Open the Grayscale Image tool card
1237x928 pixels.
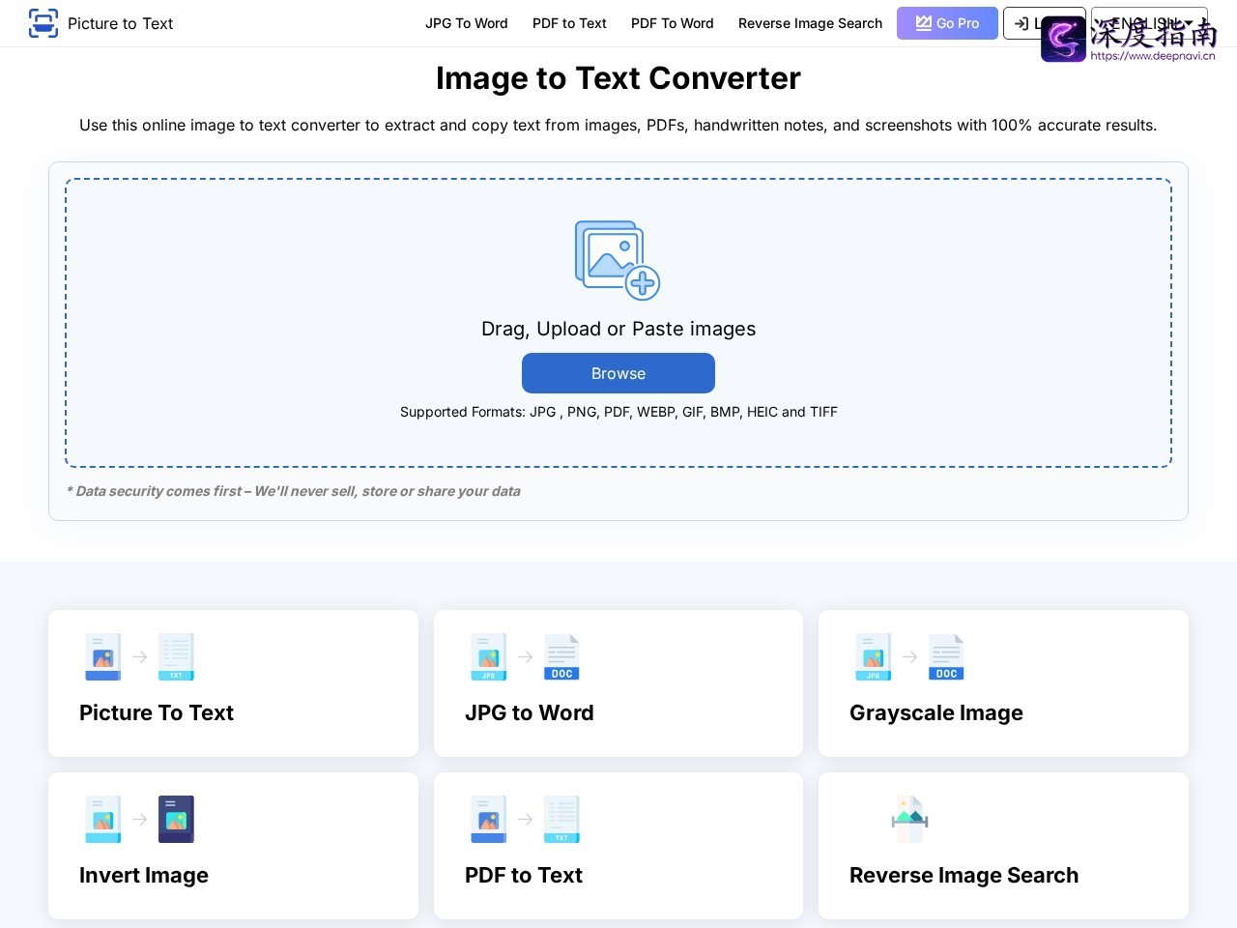pyautogui.click(x=1003, y=683)
